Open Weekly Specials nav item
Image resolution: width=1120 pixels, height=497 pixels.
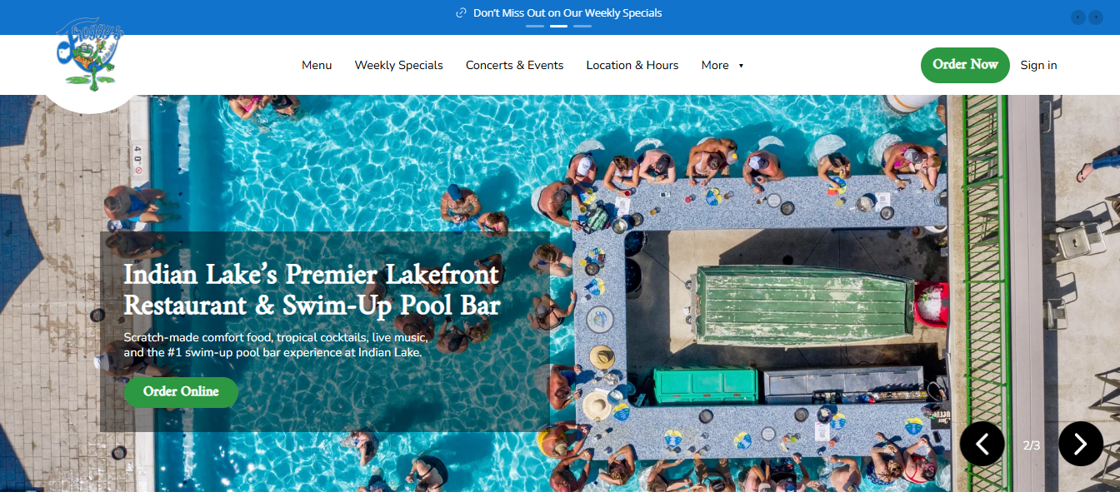398,65
